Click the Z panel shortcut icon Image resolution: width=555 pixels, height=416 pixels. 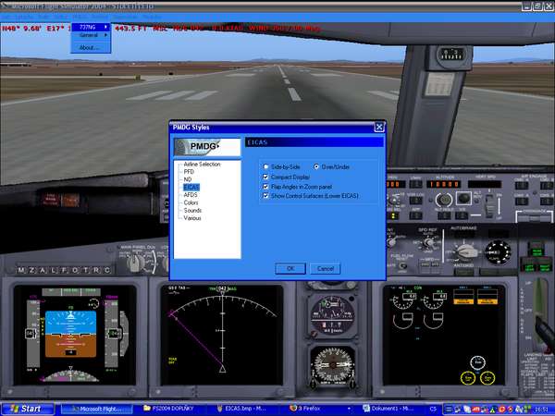point(32,270)
